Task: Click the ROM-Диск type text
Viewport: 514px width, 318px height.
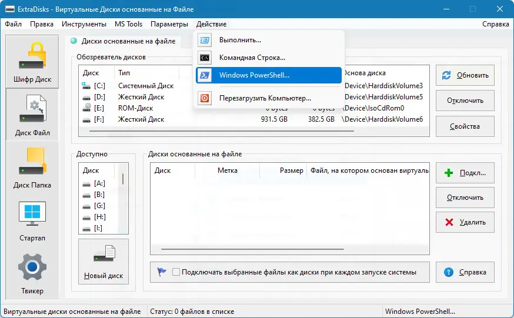Action: pos(136,108)
